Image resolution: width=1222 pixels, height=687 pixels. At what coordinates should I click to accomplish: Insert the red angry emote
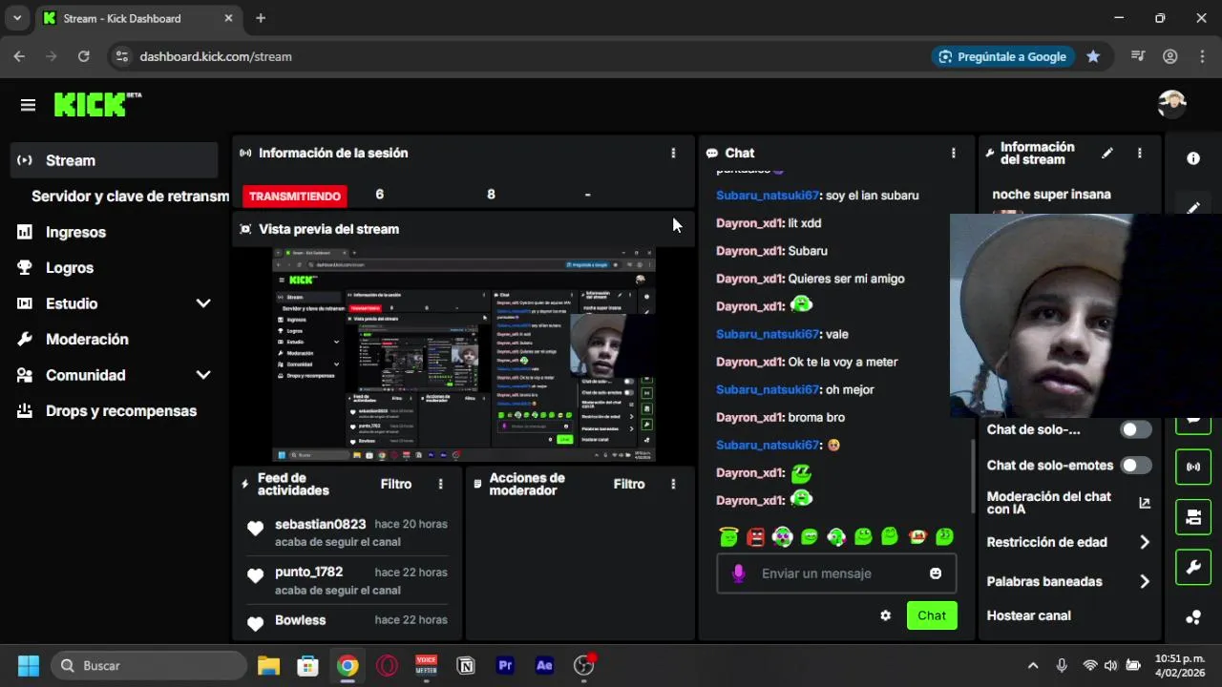click(x=756, y=536)
